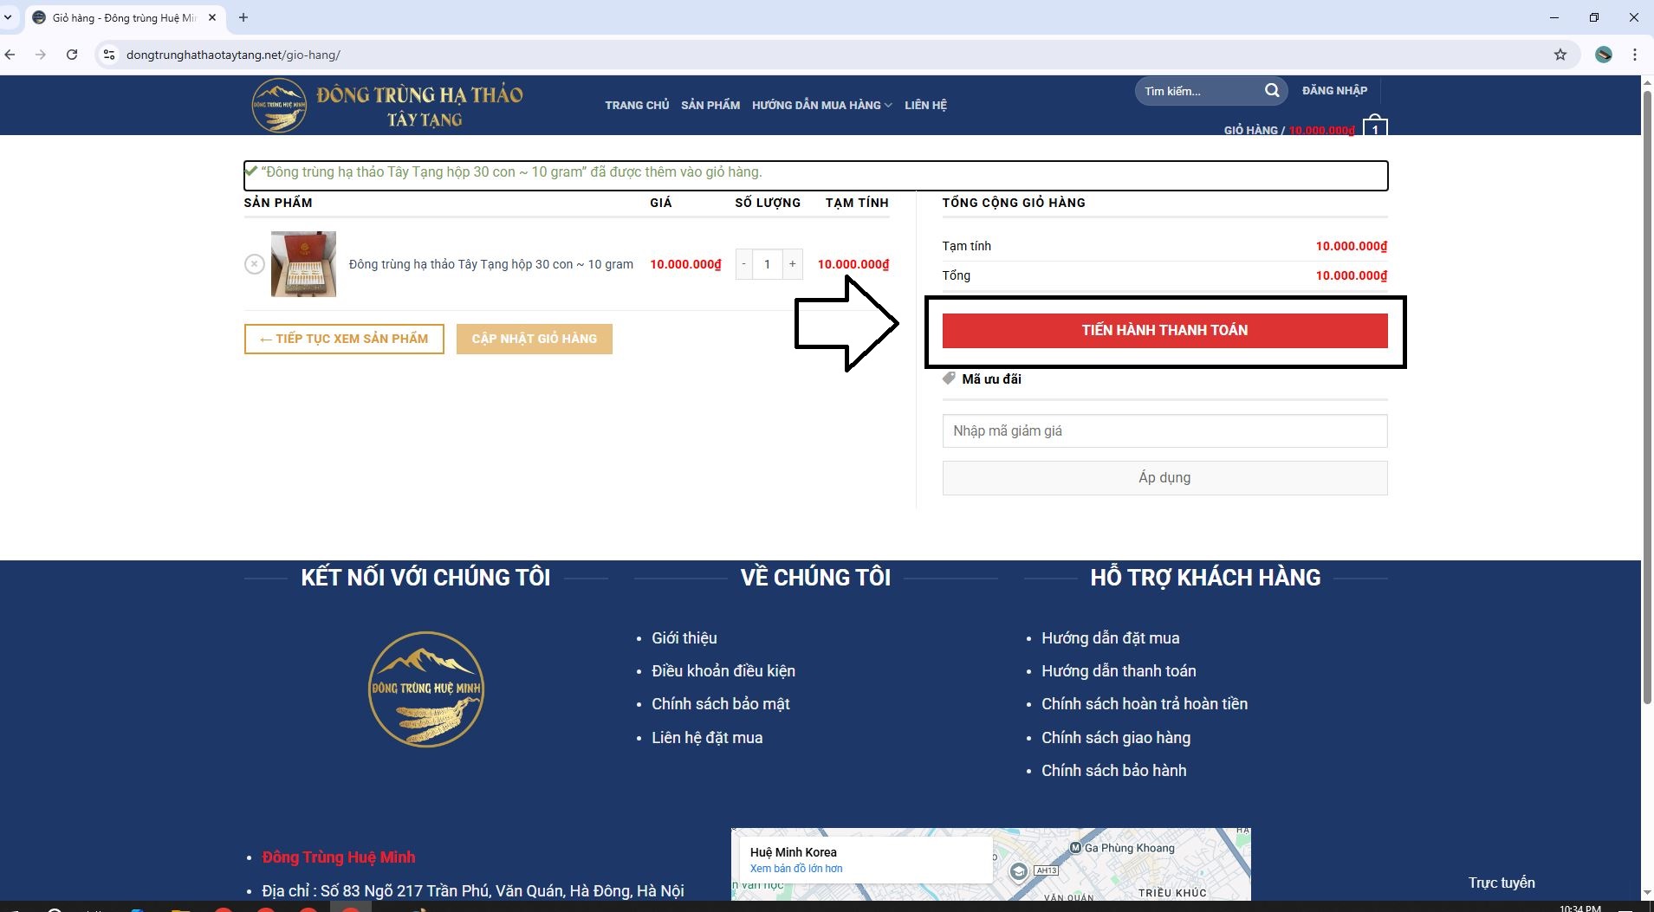The width and height of the screenshot is (1654, 912).
Task: Open the Giới thiệu footer link
Action: coord(684,638)
